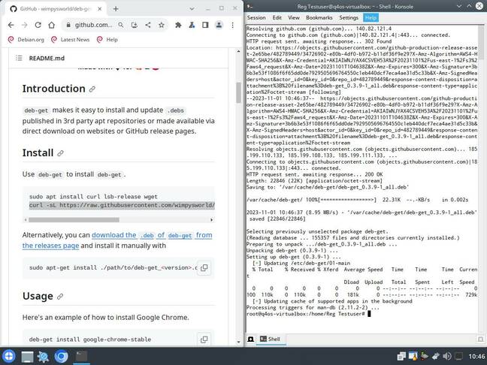Click the Konsole window menu icon
Screen dimensions: 487x365
250,6
